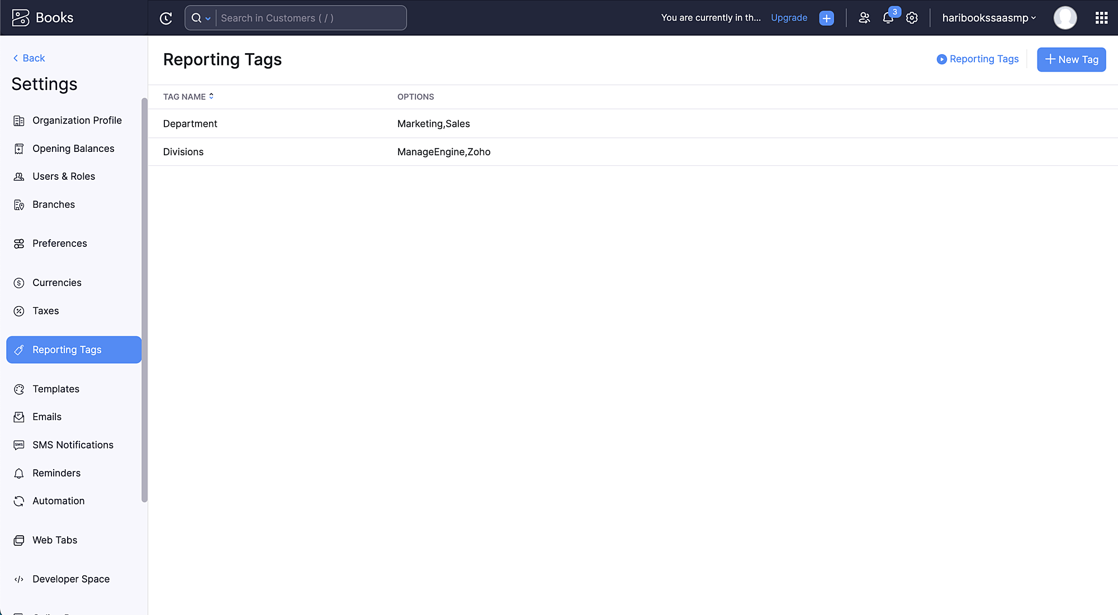Click the recent activity clock icon

pyautogui.click(x=166, y=18)
